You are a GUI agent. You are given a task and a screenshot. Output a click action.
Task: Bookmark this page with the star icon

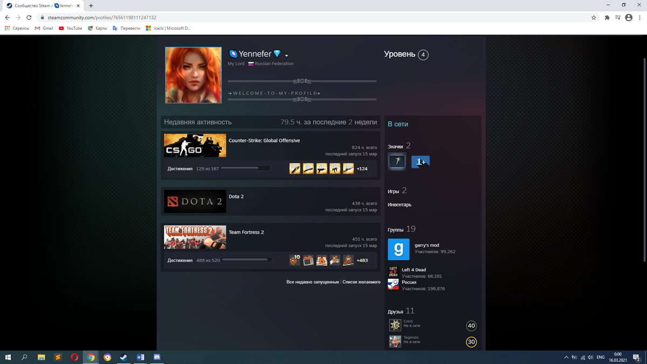click(594, 17)
